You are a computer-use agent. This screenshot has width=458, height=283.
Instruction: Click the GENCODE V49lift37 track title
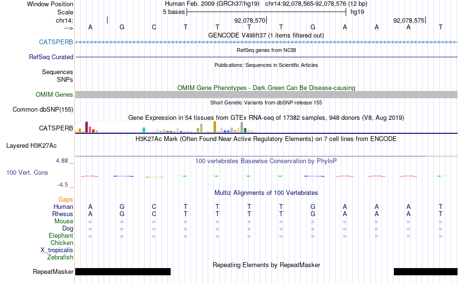click(266, 35)
